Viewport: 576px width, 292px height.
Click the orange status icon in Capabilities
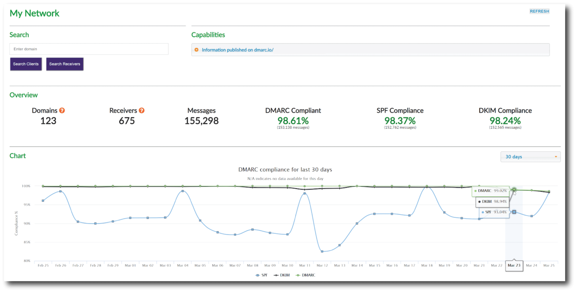(x=196, y=49)
